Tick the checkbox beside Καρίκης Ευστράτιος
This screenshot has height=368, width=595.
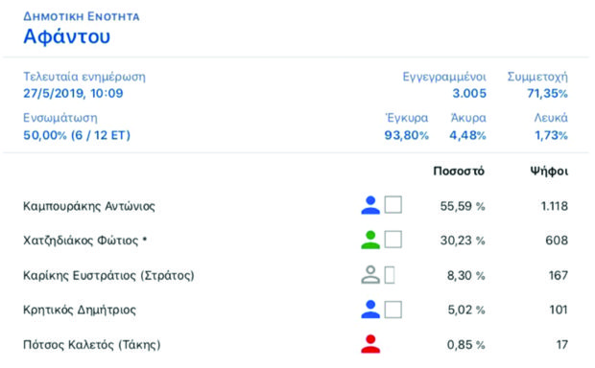390,275
